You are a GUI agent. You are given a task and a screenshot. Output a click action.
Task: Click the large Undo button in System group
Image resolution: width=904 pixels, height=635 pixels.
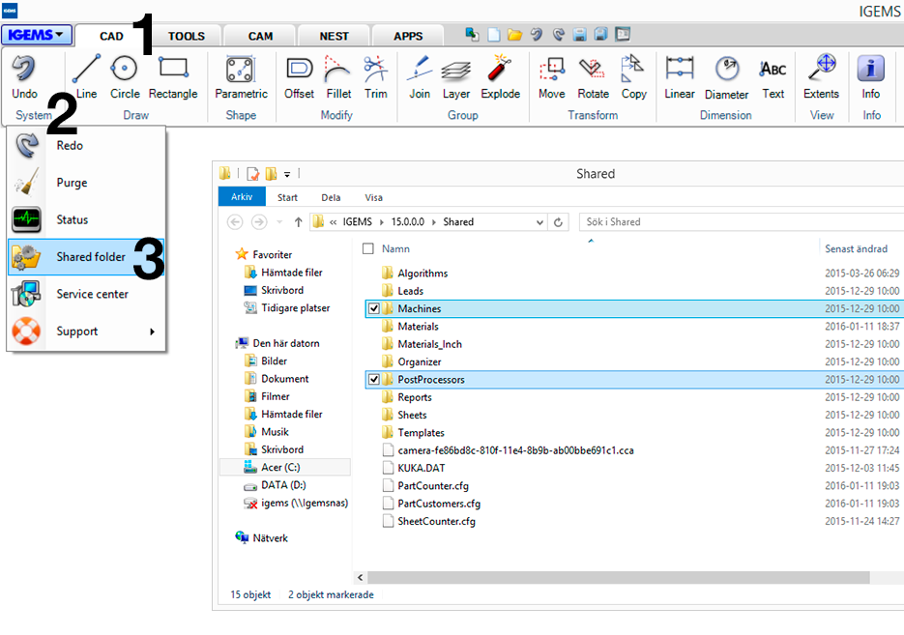pos(24,77)
